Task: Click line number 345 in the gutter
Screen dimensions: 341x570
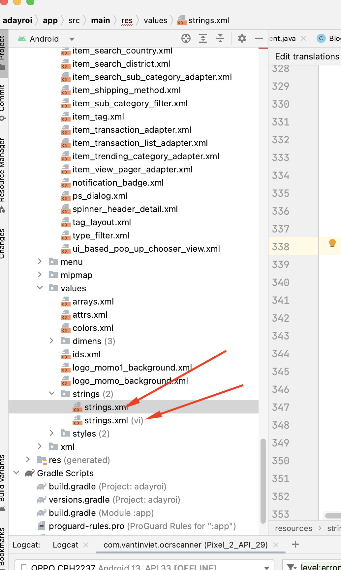Action: tap(281, 372)
